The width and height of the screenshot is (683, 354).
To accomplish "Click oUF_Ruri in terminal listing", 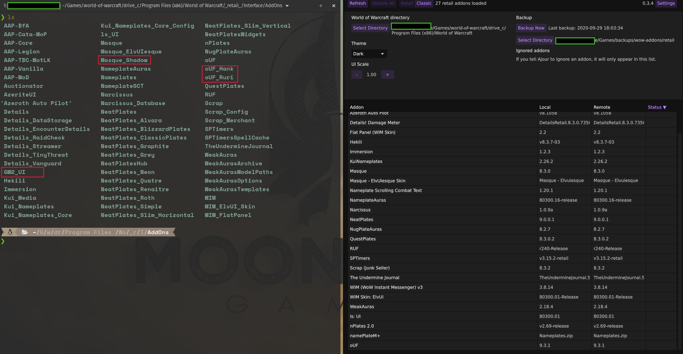I will [x=219, y=77].
